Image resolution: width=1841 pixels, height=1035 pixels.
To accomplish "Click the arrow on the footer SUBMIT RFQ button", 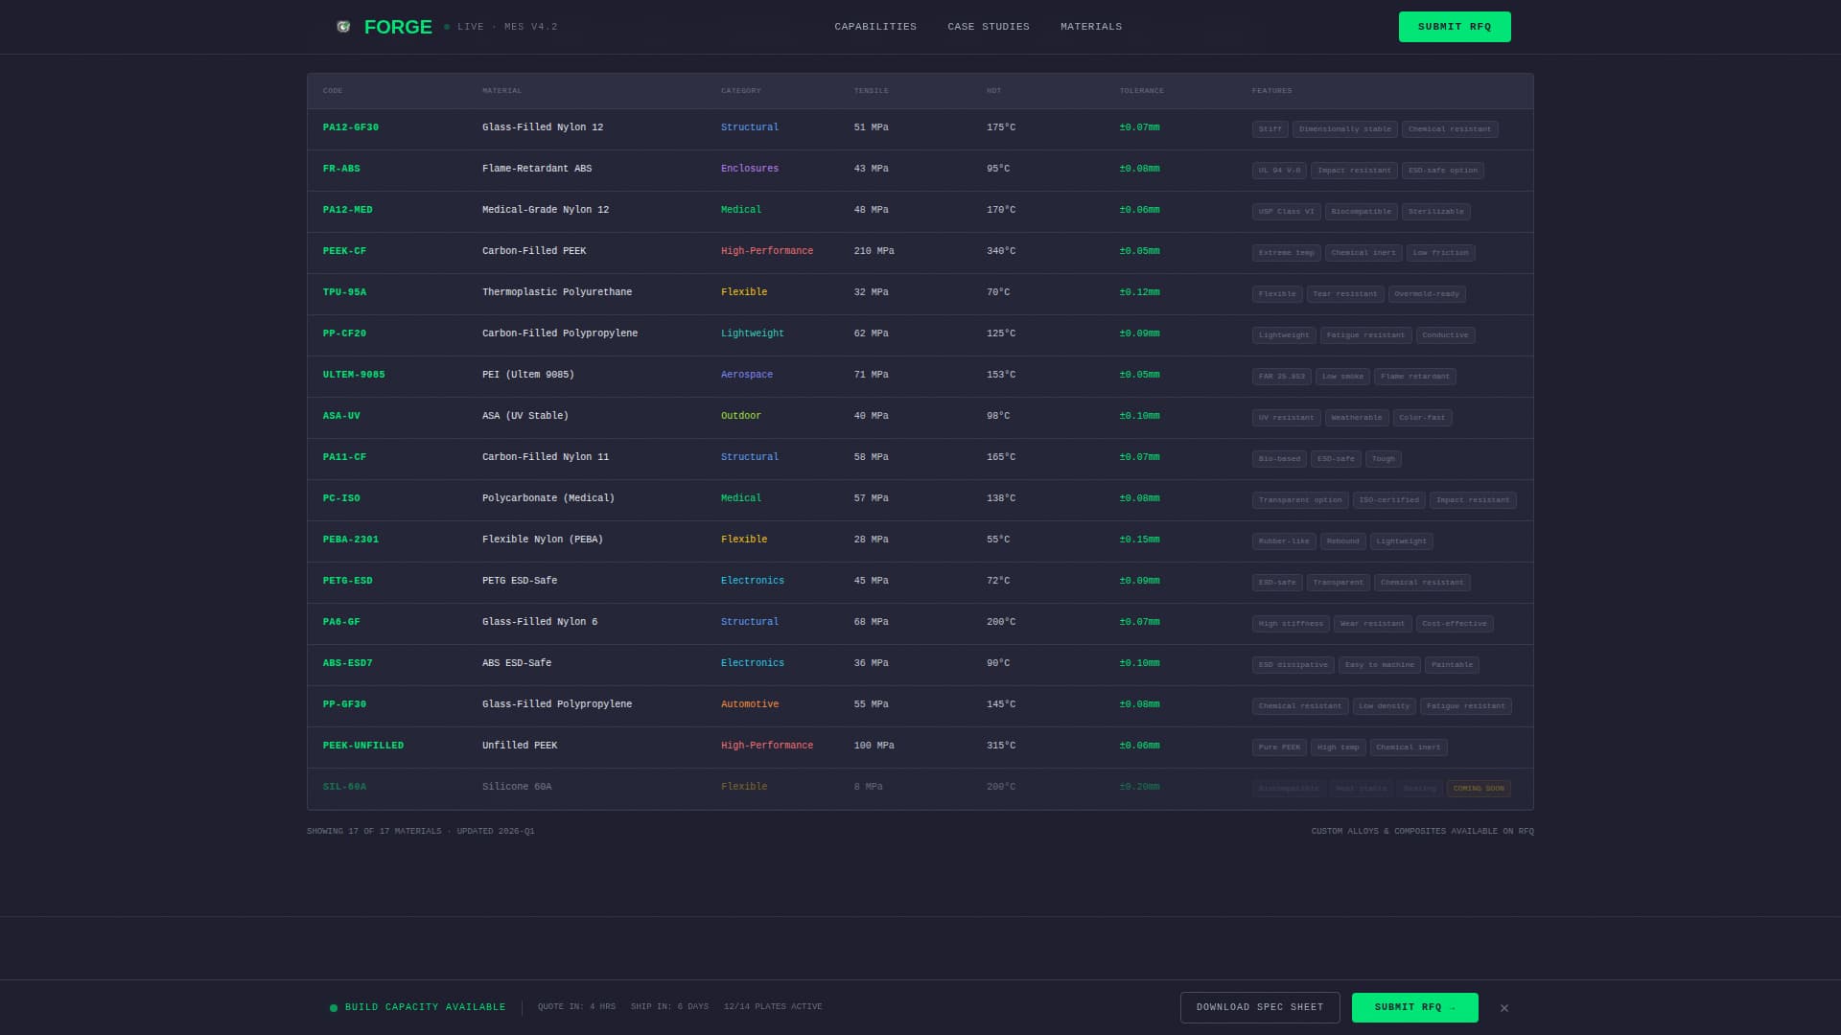I will coord(1454,1007).
